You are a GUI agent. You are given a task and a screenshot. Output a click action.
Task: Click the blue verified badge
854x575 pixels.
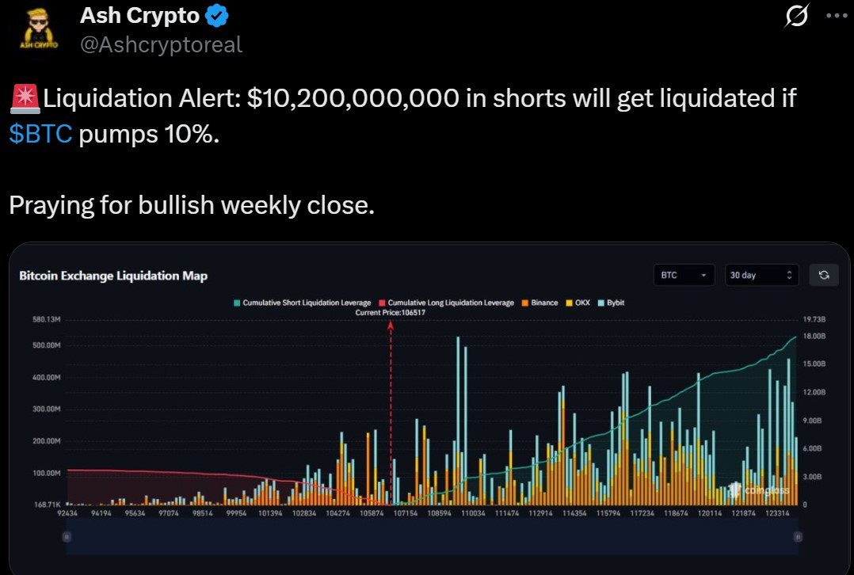pos(217,14)
